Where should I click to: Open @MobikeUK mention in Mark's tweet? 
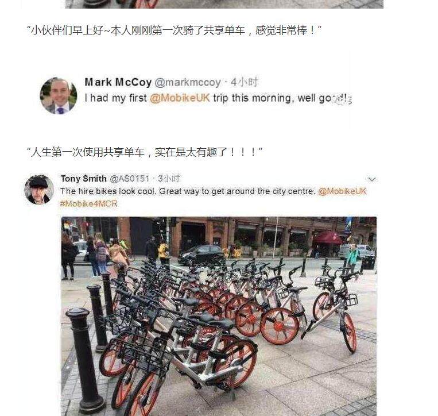click(x=180, y=98)
